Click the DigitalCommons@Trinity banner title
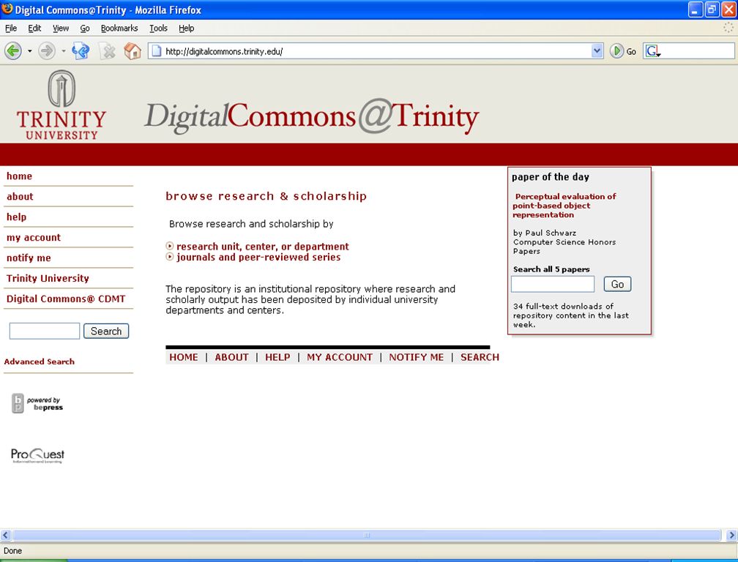738x562 pixels. [312, 116]
